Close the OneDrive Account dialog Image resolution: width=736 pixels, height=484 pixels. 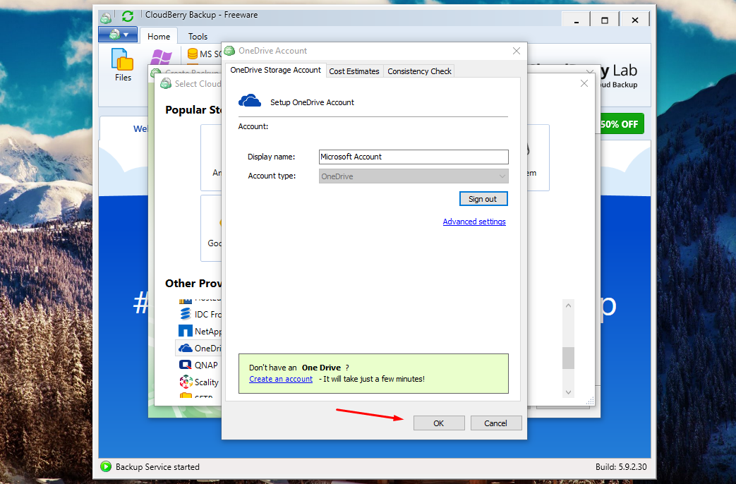[x=517, y=51]
